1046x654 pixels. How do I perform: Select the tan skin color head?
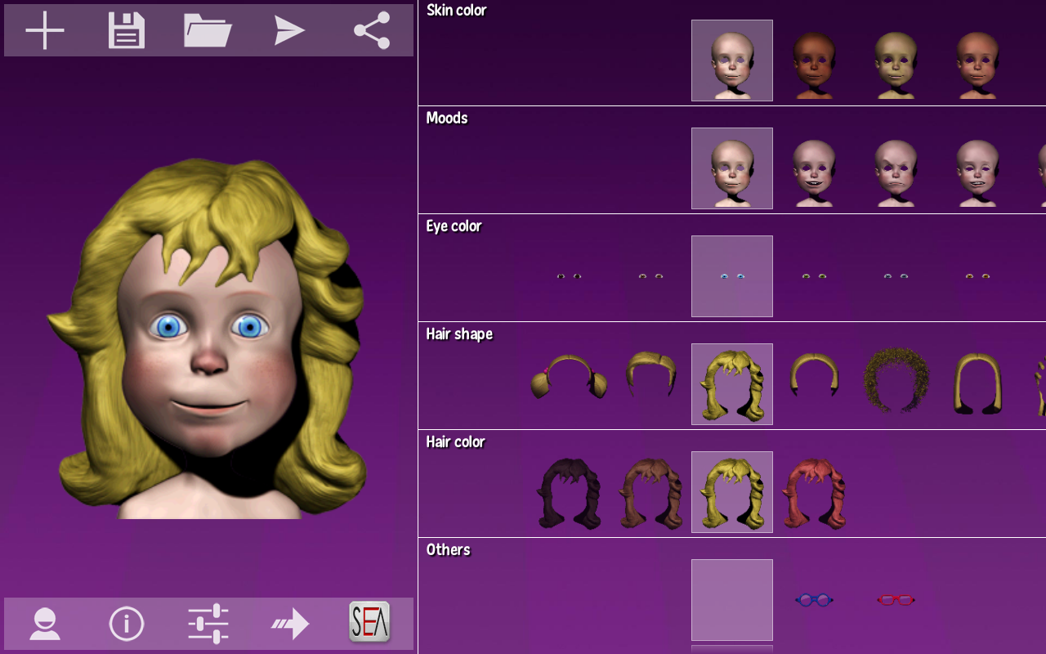click(977, 64)
